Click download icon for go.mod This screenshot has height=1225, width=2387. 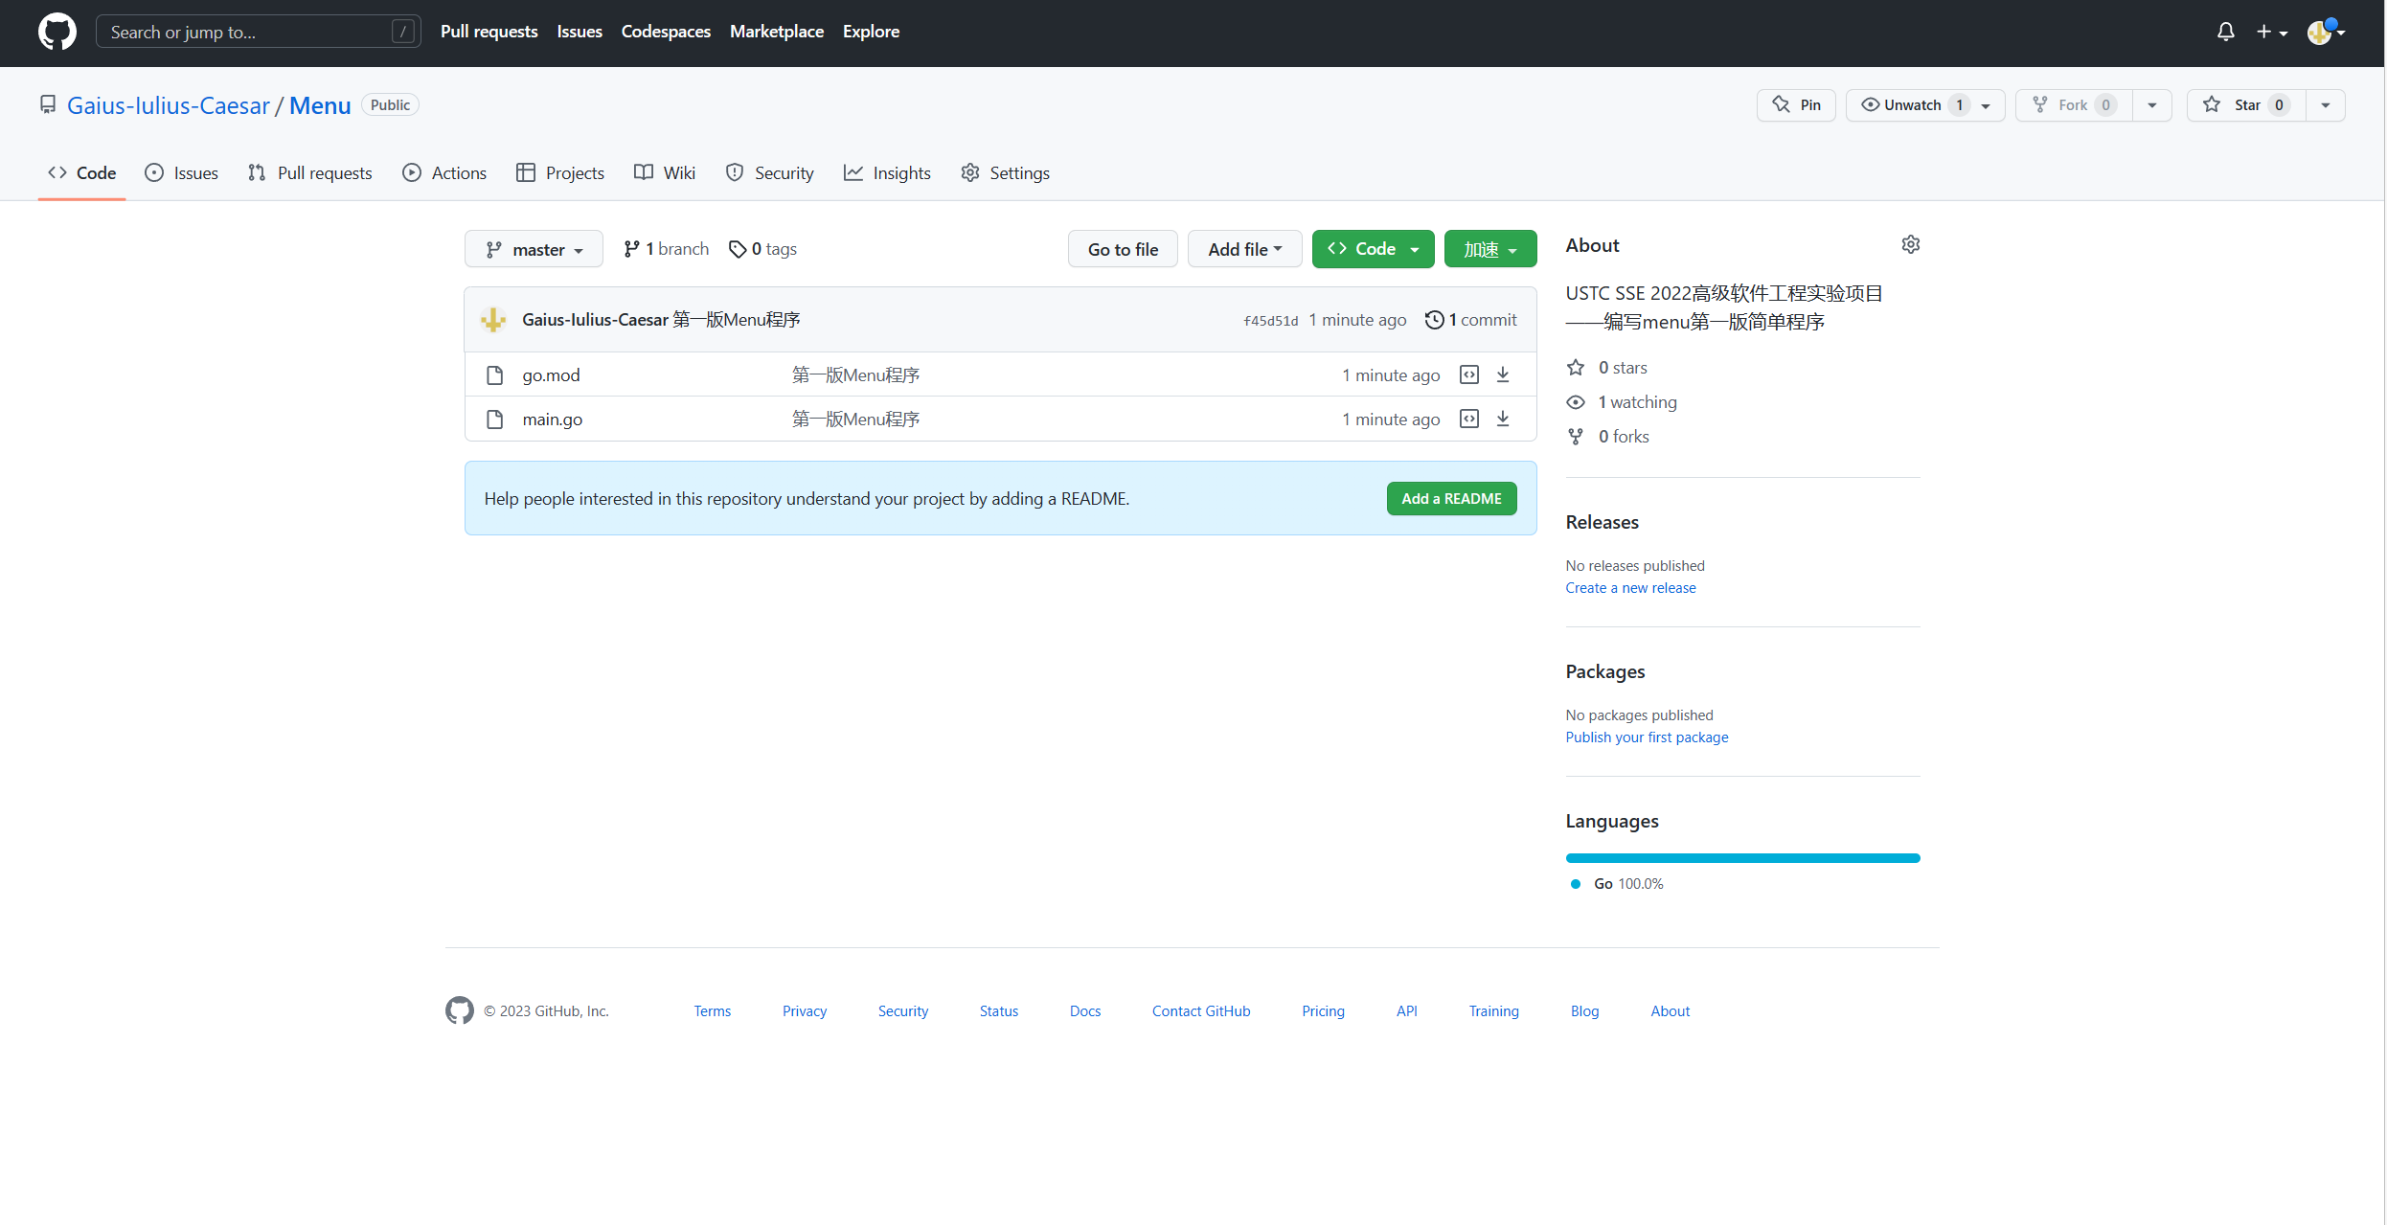(x=1503, y=374)
